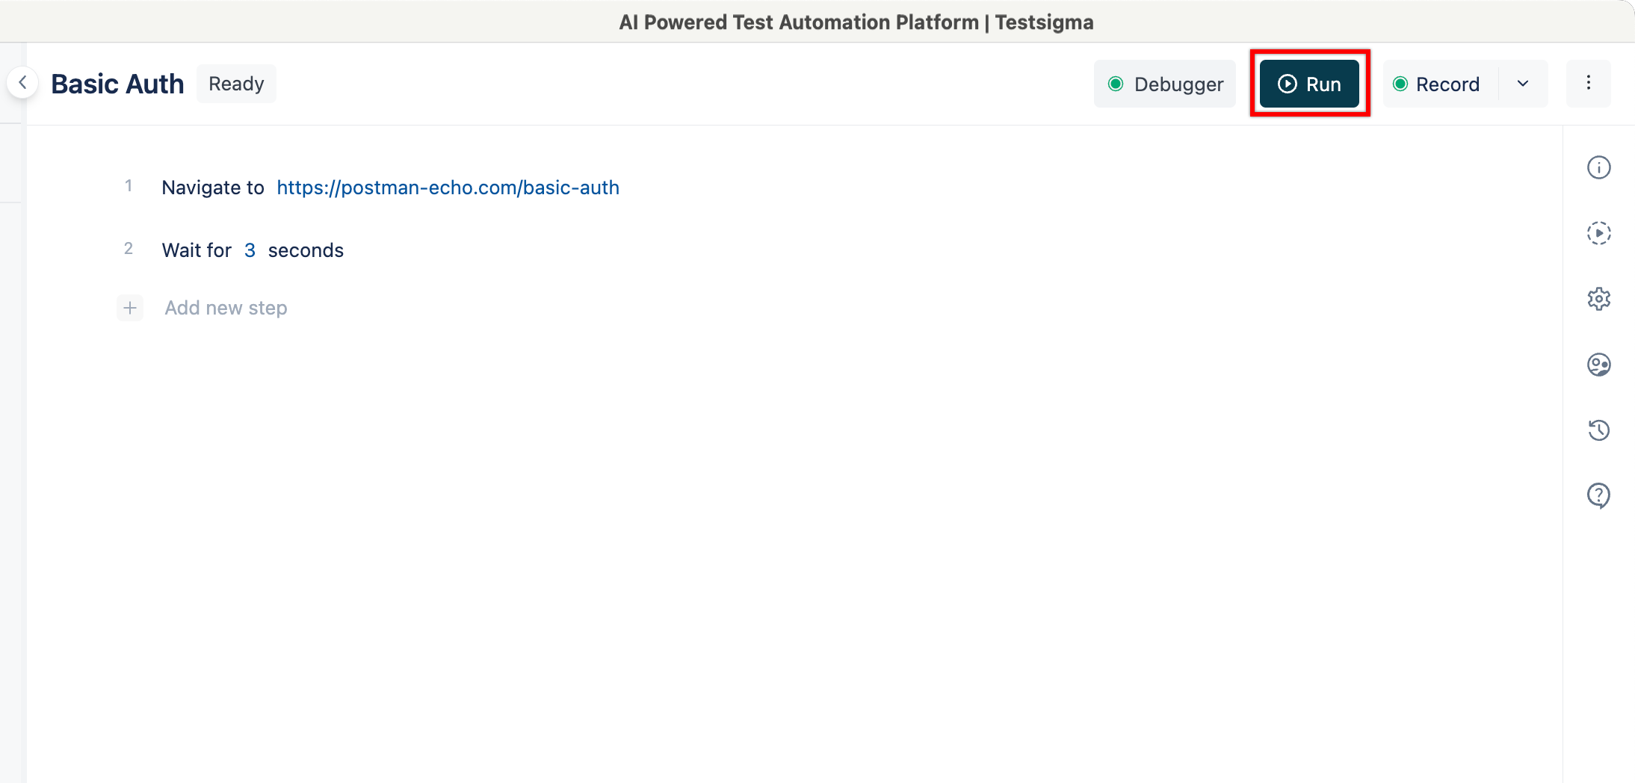Open the face-shaped sidebar icon
This screenshot has width=1635, height=783.
coord(1599,365)
